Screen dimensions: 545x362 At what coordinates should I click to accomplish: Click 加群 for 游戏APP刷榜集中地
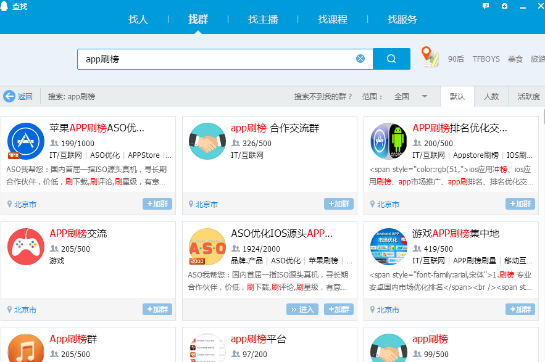click(x=520, y=310)
